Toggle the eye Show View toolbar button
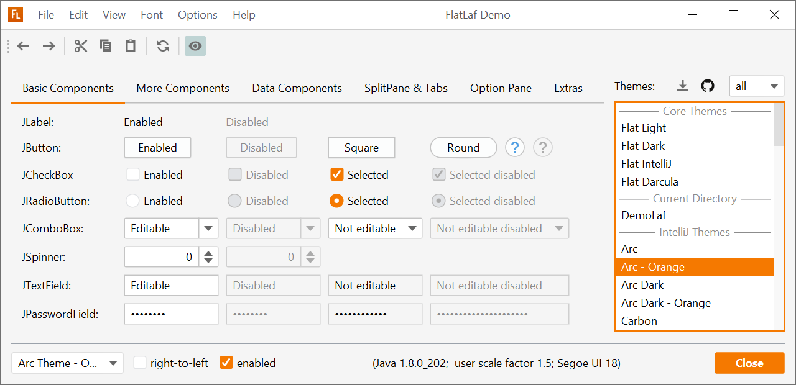This screenshot has height=385, width=796. click(195, 46)
